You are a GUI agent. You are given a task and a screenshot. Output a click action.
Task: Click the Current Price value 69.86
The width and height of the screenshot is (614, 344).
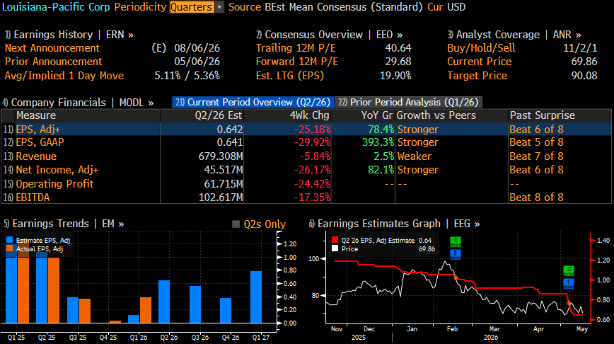tap(584, 62)
